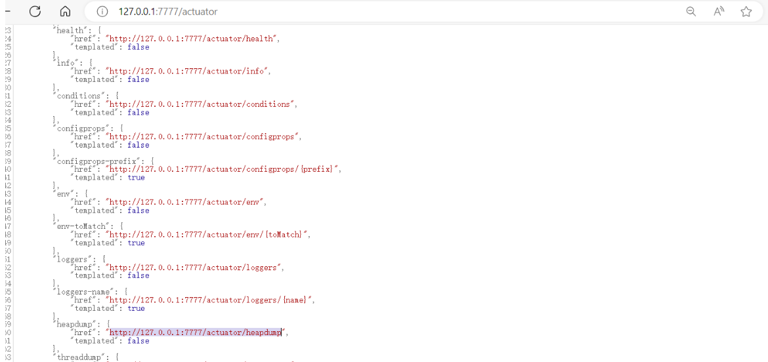768x362 pixels.
Task: Click the browser refresh icon
Action: tap(35, 11)
